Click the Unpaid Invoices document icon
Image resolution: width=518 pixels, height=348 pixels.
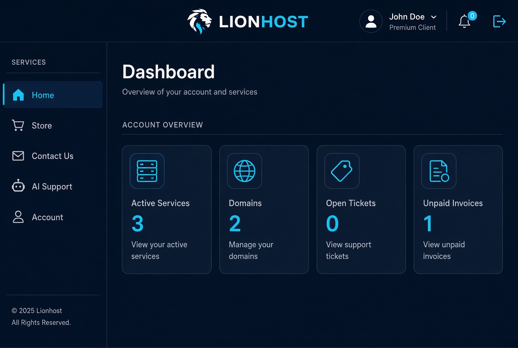(439, 171)
